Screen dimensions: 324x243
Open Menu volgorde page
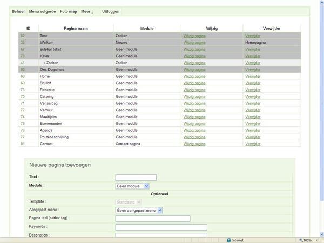point(42,11)
